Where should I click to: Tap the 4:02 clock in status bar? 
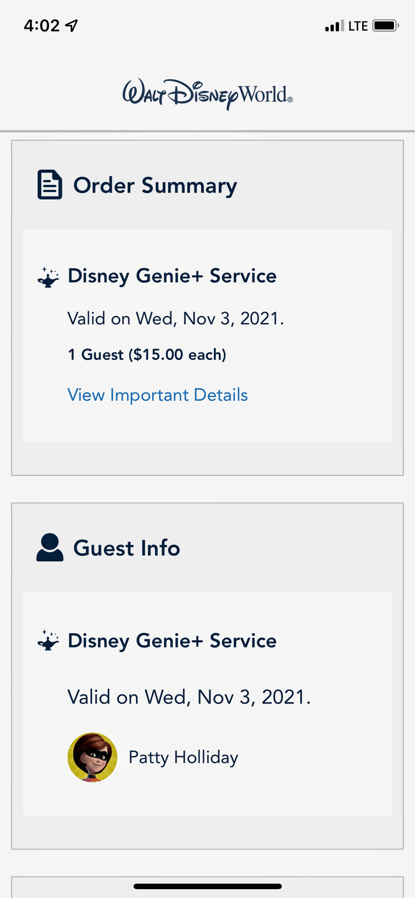point(41,26)
